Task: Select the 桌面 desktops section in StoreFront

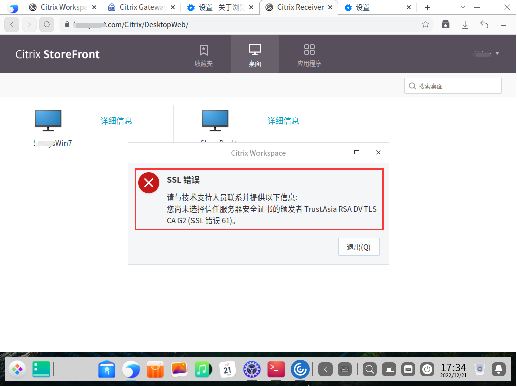Action: tap(255, 55)
